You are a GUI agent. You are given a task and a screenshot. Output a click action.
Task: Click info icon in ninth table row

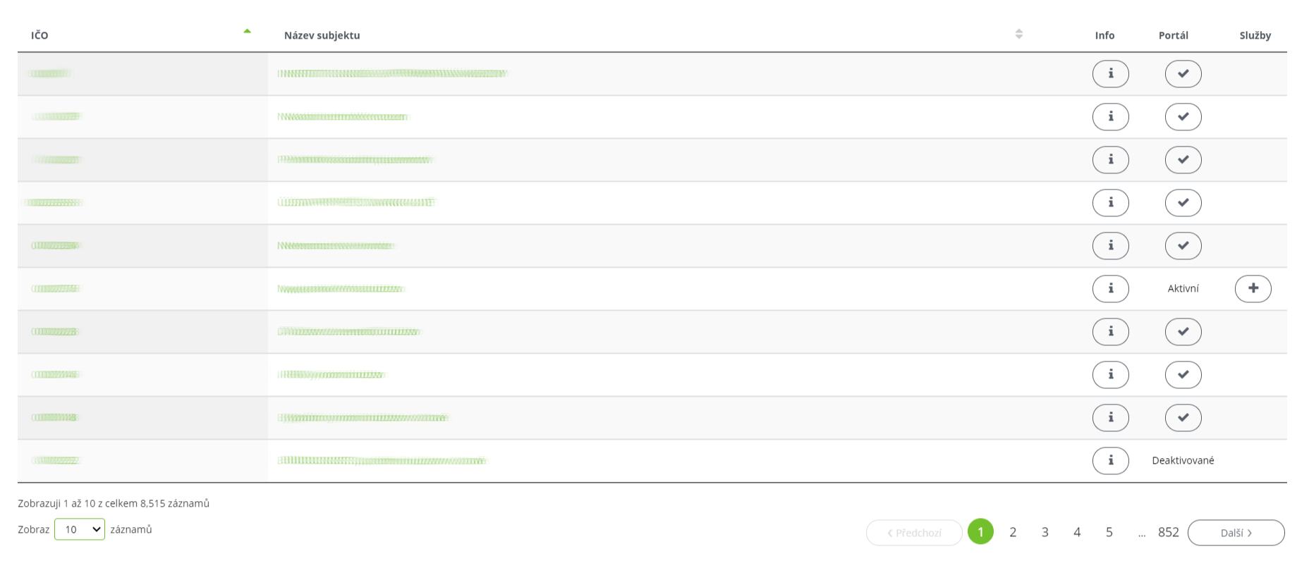tap(1110, 418)
